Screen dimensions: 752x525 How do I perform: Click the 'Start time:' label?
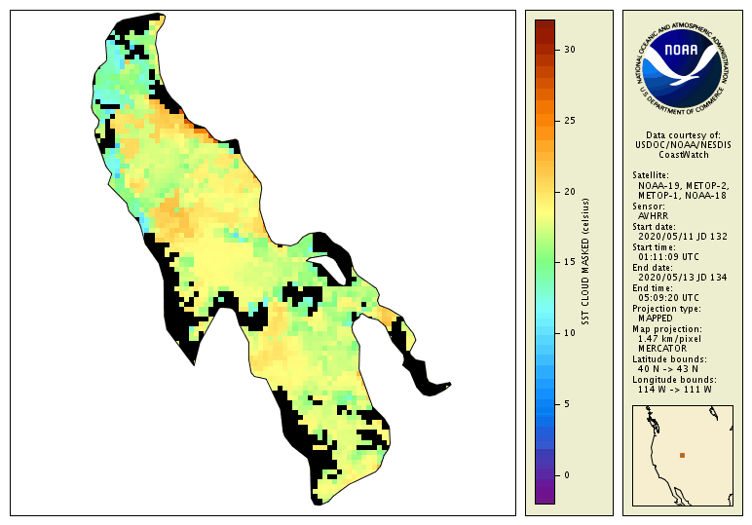click(654, 247)
